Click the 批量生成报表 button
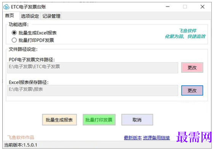 tap(59, 120)
